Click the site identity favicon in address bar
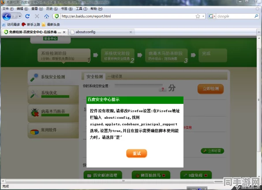The width and height of the screenshot is (262, 190). (x=56, y=16)
